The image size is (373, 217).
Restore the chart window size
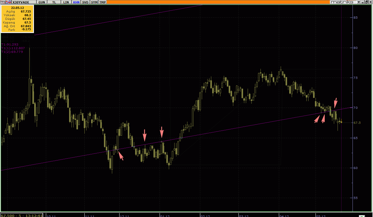(x=366, y=2)
